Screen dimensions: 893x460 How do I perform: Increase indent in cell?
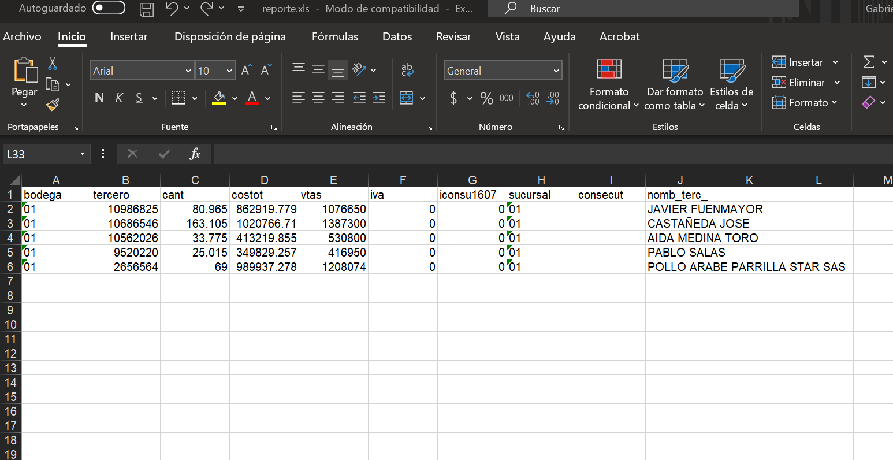tap(379, 98)
